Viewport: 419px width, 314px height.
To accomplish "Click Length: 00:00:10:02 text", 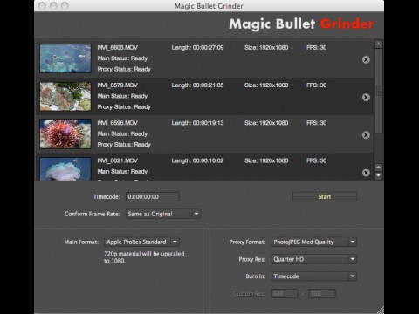I will 197,160.
